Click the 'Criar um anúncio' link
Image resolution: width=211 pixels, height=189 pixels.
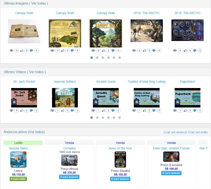click(x=175, y=132)
